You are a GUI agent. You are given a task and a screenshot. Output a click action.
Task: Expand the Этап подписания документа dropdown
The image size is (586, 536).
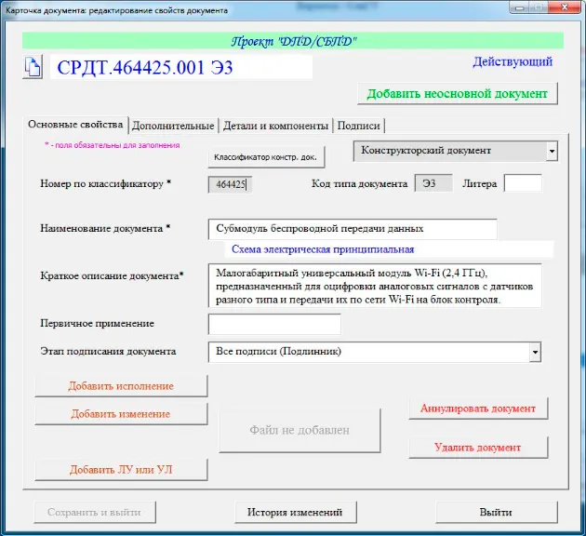coord(534,353)
